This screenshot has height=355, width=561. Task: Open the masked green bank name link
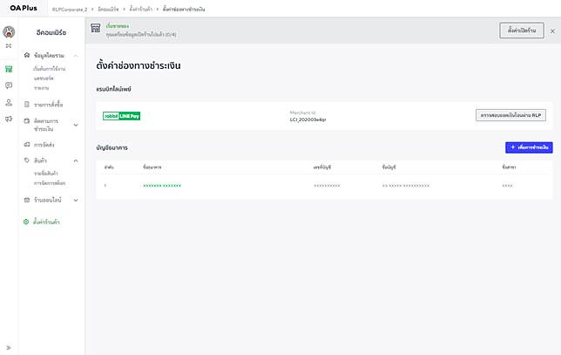coord(162,186)
